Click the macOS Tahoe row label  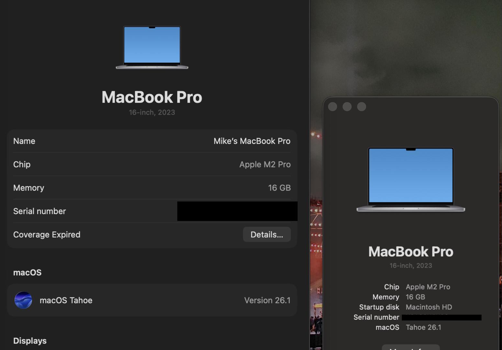click(x=66, y=300)
